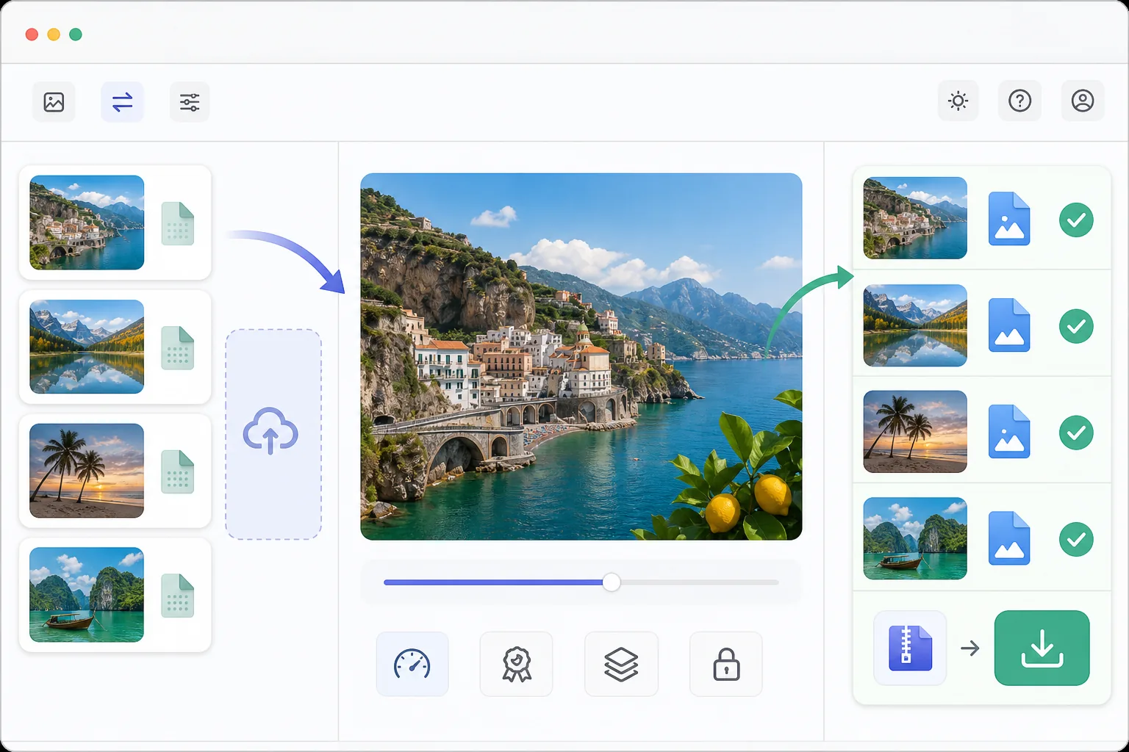Click the filled purple part of the slider track
The image size is (1129, 752).
pyautogui.click(x=493, y=582)
